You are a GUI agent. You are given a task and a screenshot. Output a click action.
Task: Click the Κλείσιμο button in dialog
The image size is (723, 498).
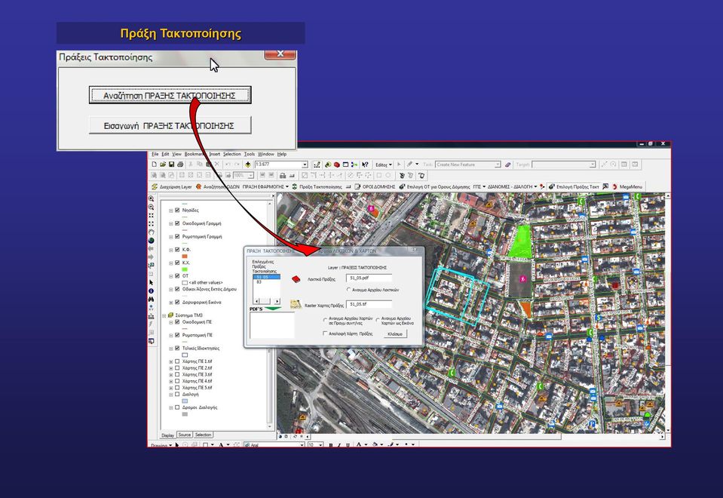coord(395,334)
